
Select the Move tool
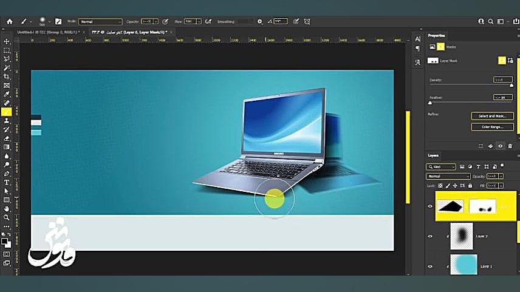6,41
